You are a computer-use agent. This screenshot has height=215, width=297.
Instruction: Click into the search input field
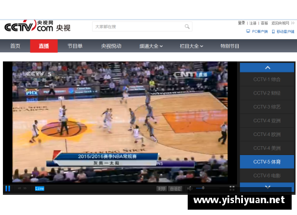click(x=138, y=27)
